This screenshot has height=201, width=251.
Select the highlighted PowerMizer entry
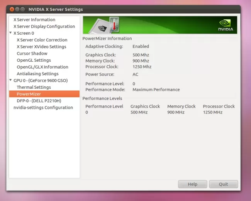[29, 94]
